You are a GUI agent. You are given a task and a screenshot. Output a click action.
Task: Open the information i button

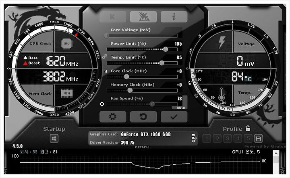174,17
